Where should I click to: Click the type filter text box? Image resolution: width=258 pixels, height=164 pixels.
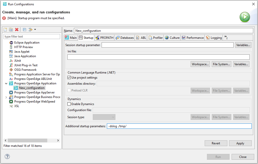tap(32, 37)
